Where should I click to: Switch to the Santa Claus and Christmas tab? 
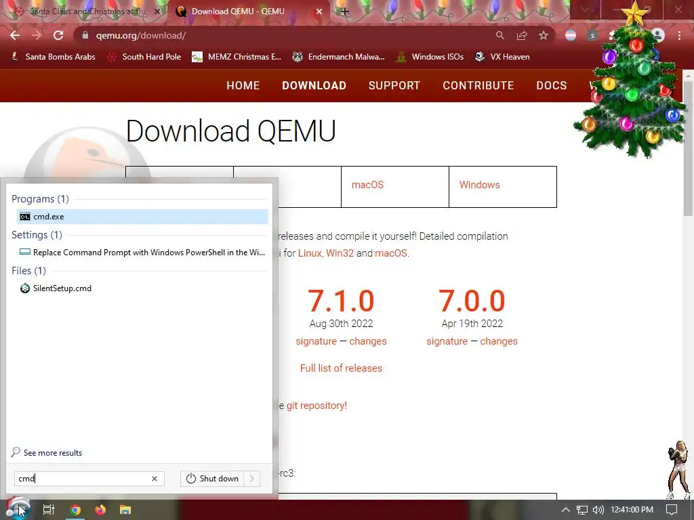[87, 12]
